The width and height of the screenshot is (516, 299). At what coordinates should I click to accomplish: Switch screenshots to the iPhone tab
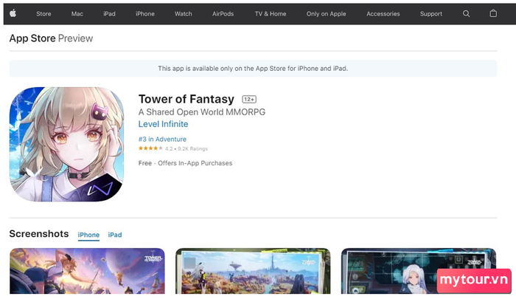[x=88, y=235]
